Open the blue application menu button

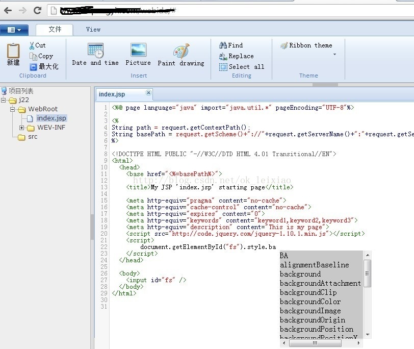14,30
